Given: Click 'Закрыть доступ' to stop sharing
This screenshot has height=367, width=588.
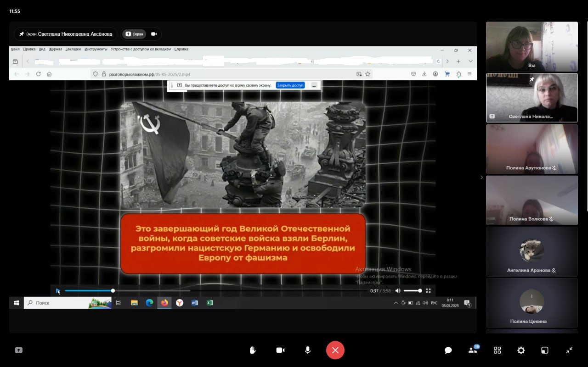Looking at the screenshot, I should (x=290, y=85).
